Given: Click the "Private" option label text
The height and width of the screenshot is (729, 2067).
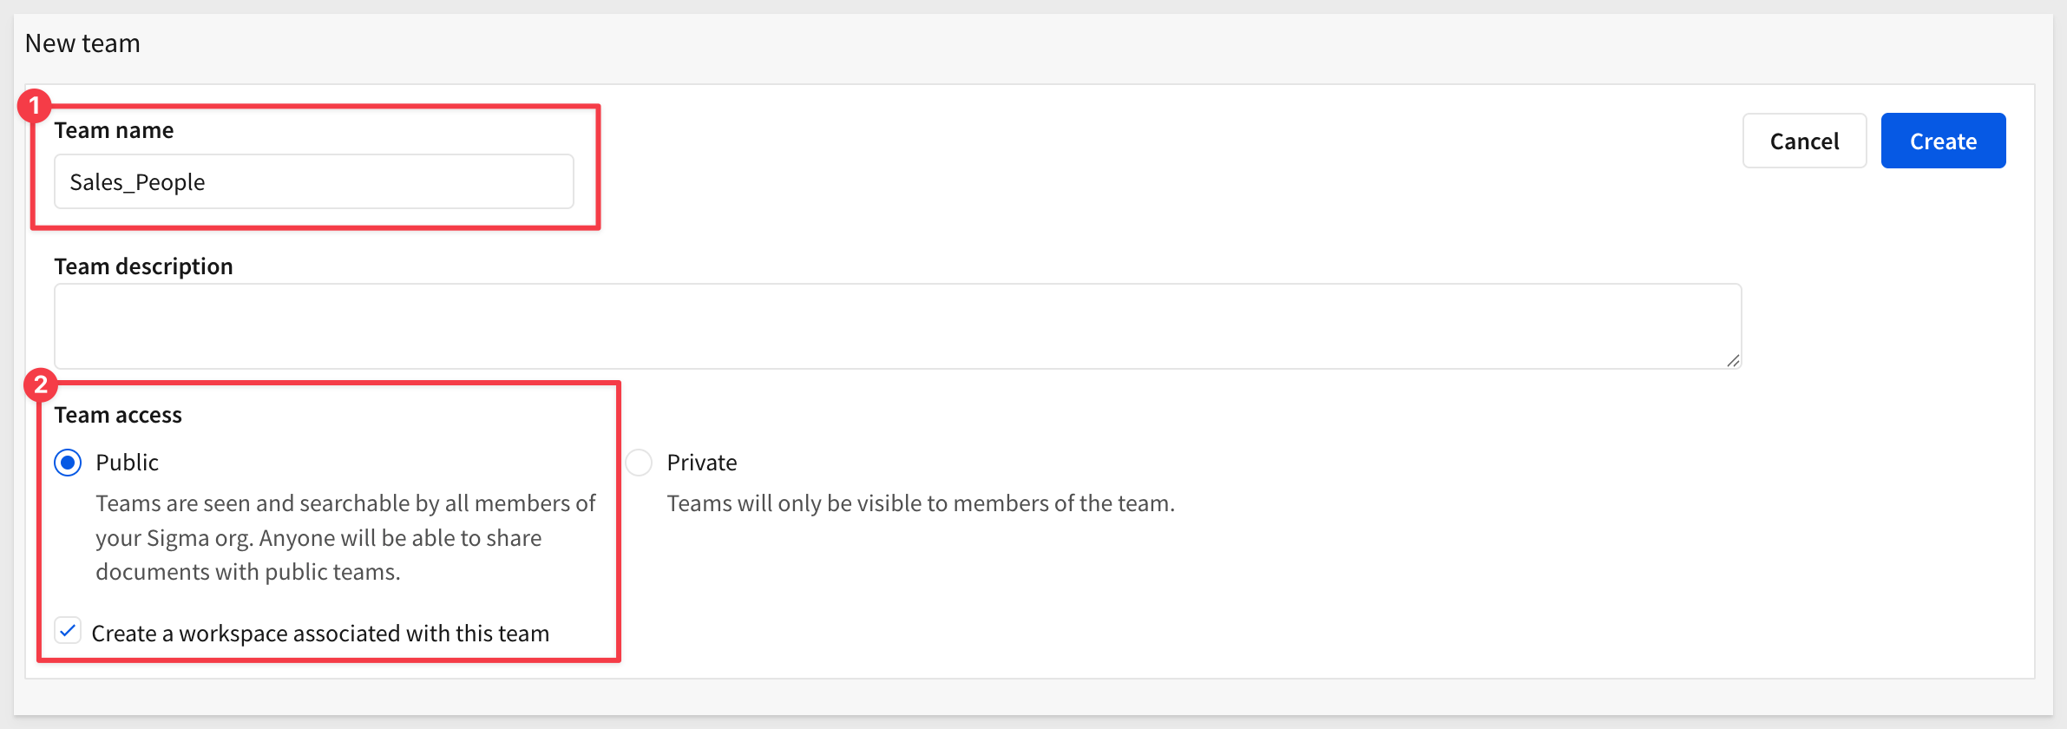Looking at the screenshot, I should [701, 463].
